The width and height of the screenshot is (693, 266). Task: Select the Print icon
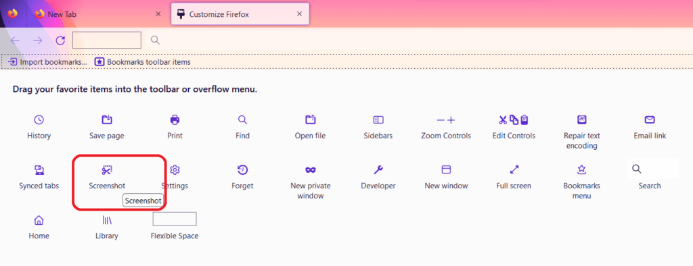coord(175,119)
